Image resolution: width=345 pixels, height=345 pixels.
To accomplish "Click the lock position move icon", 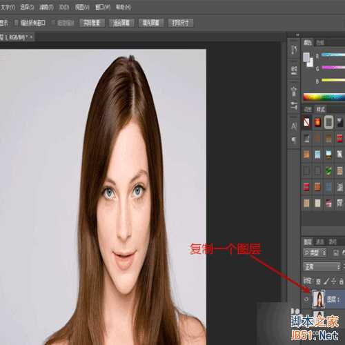I will click(x=334, y=281).
